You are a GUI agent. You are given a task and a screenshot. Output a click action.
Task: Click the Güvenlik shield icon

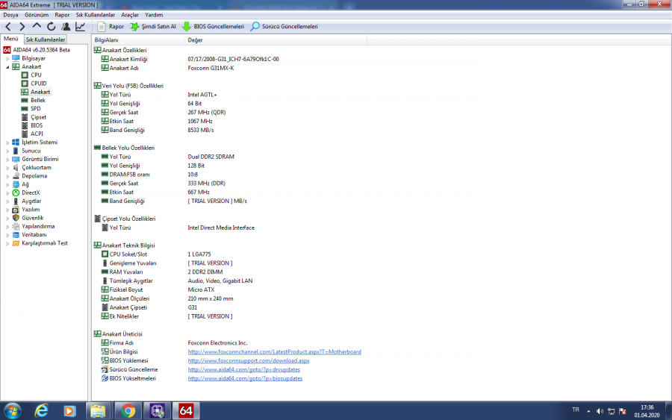tap(16, 218)
